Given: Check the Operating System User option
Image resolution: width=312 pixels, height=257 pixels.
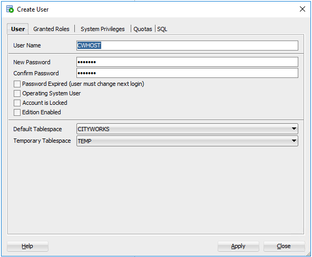Looking at the screenshot, I should 17,93.
